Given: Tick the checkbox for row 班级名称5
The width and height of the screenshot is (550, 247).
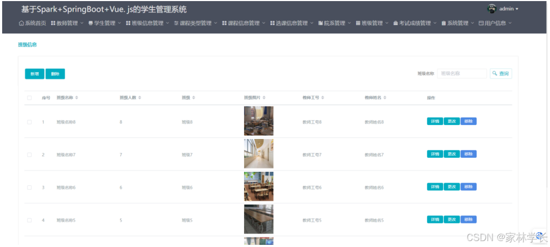Looking at the screenshot, I should [x=30, y=220].
